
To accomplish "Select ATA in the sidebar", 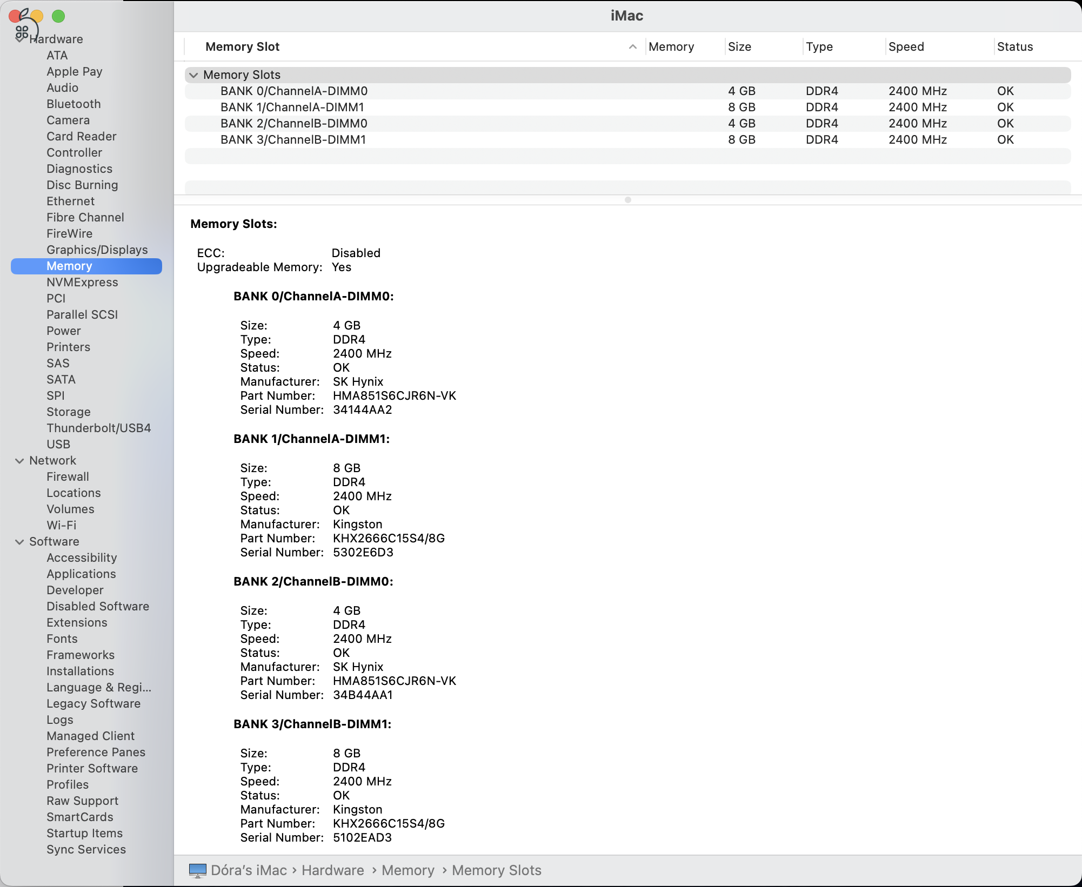I will pyautogui.click(x=57, y=56).
